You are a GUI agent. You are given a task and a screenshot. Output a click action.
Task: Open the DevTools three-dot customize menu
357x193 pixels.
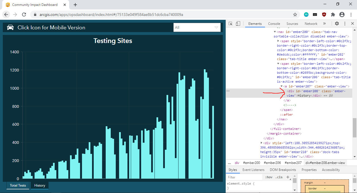(x=345, y=23)
